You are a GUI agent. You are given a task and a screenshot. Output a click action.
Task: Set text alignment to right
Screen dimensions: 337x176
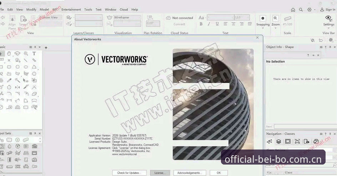(x=242, y=24)
